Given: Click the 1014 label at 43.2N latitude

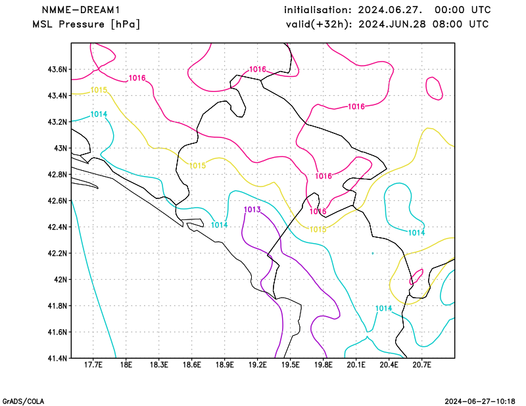Looking at the screenshot, I should click(99, 114).
